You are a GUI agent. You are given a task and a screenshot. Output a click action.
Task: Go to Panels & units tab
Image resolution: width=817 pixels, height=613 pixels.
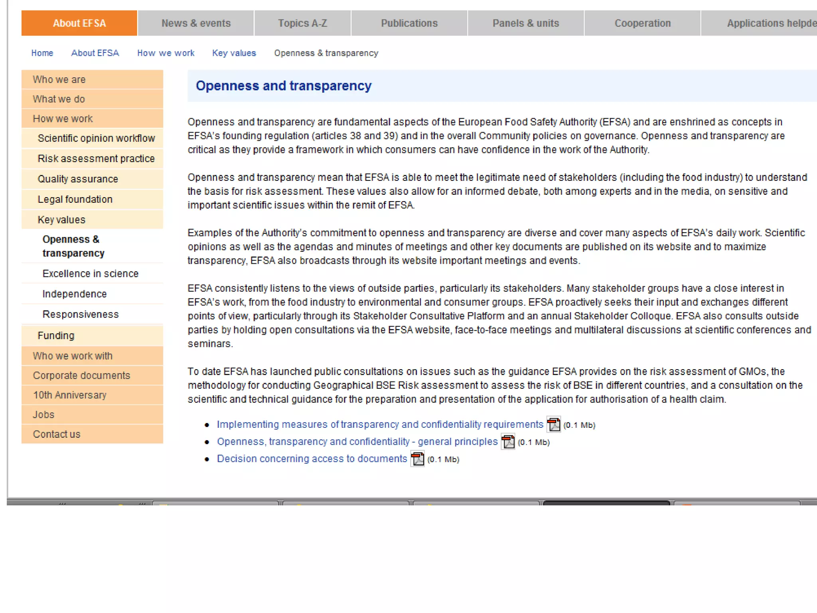click(525, 23)
